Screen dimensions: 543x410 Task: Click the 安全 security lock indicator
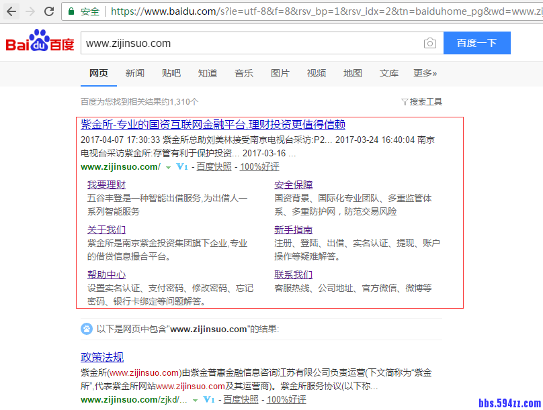click(x=83, y=11)
